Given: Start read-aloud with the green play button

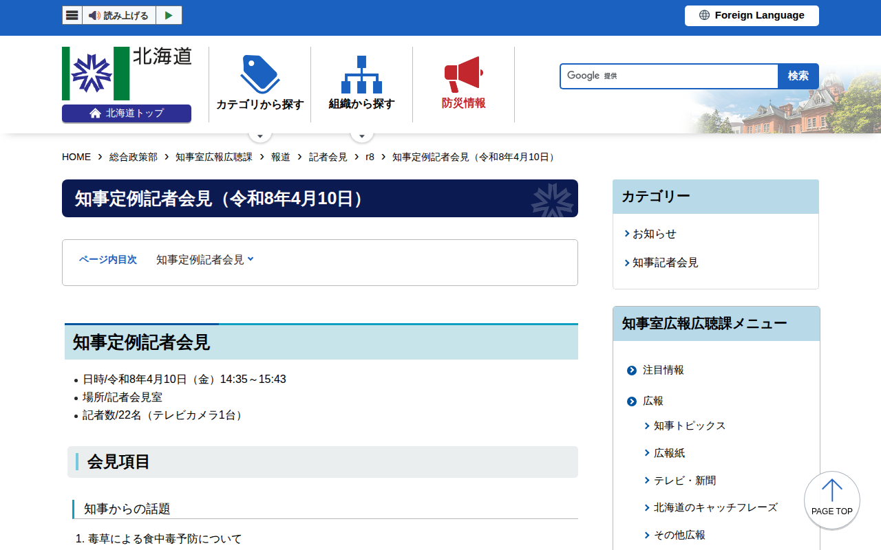Looking at the screenshot, I should 169,15.
